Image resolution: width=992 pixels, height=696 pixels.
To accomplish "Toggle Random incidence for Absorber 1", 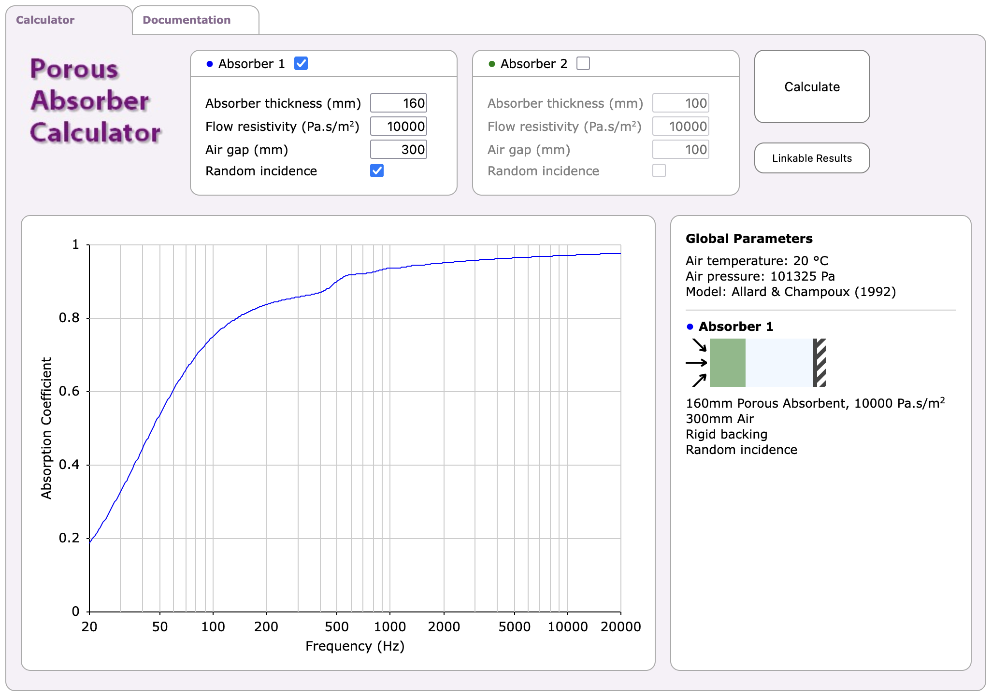I will tap(377, 170).
